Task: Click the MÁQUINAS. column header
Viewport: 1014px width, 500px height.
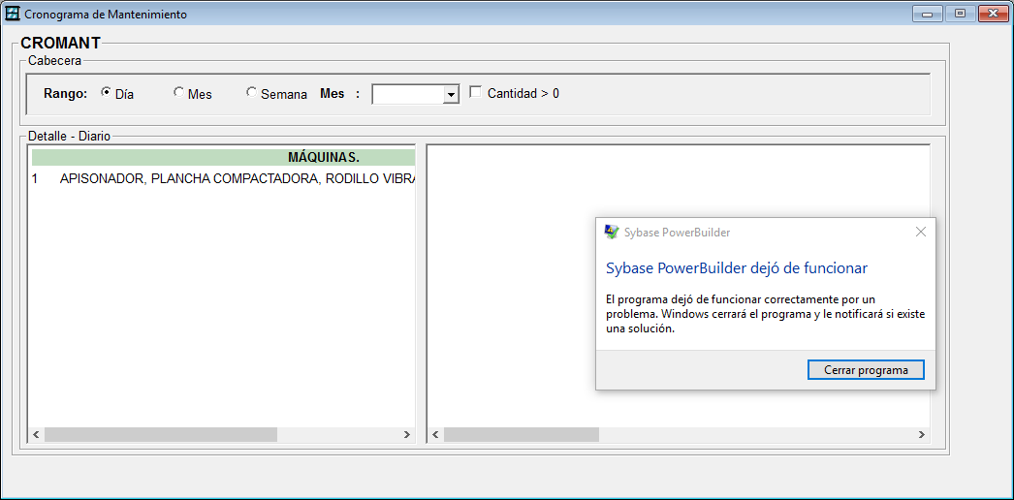Action: coord(223,158)
